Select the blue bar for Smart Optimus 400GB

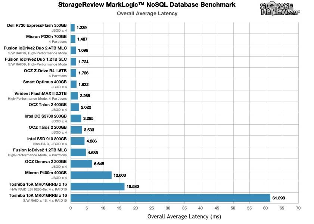click(74, 84)
